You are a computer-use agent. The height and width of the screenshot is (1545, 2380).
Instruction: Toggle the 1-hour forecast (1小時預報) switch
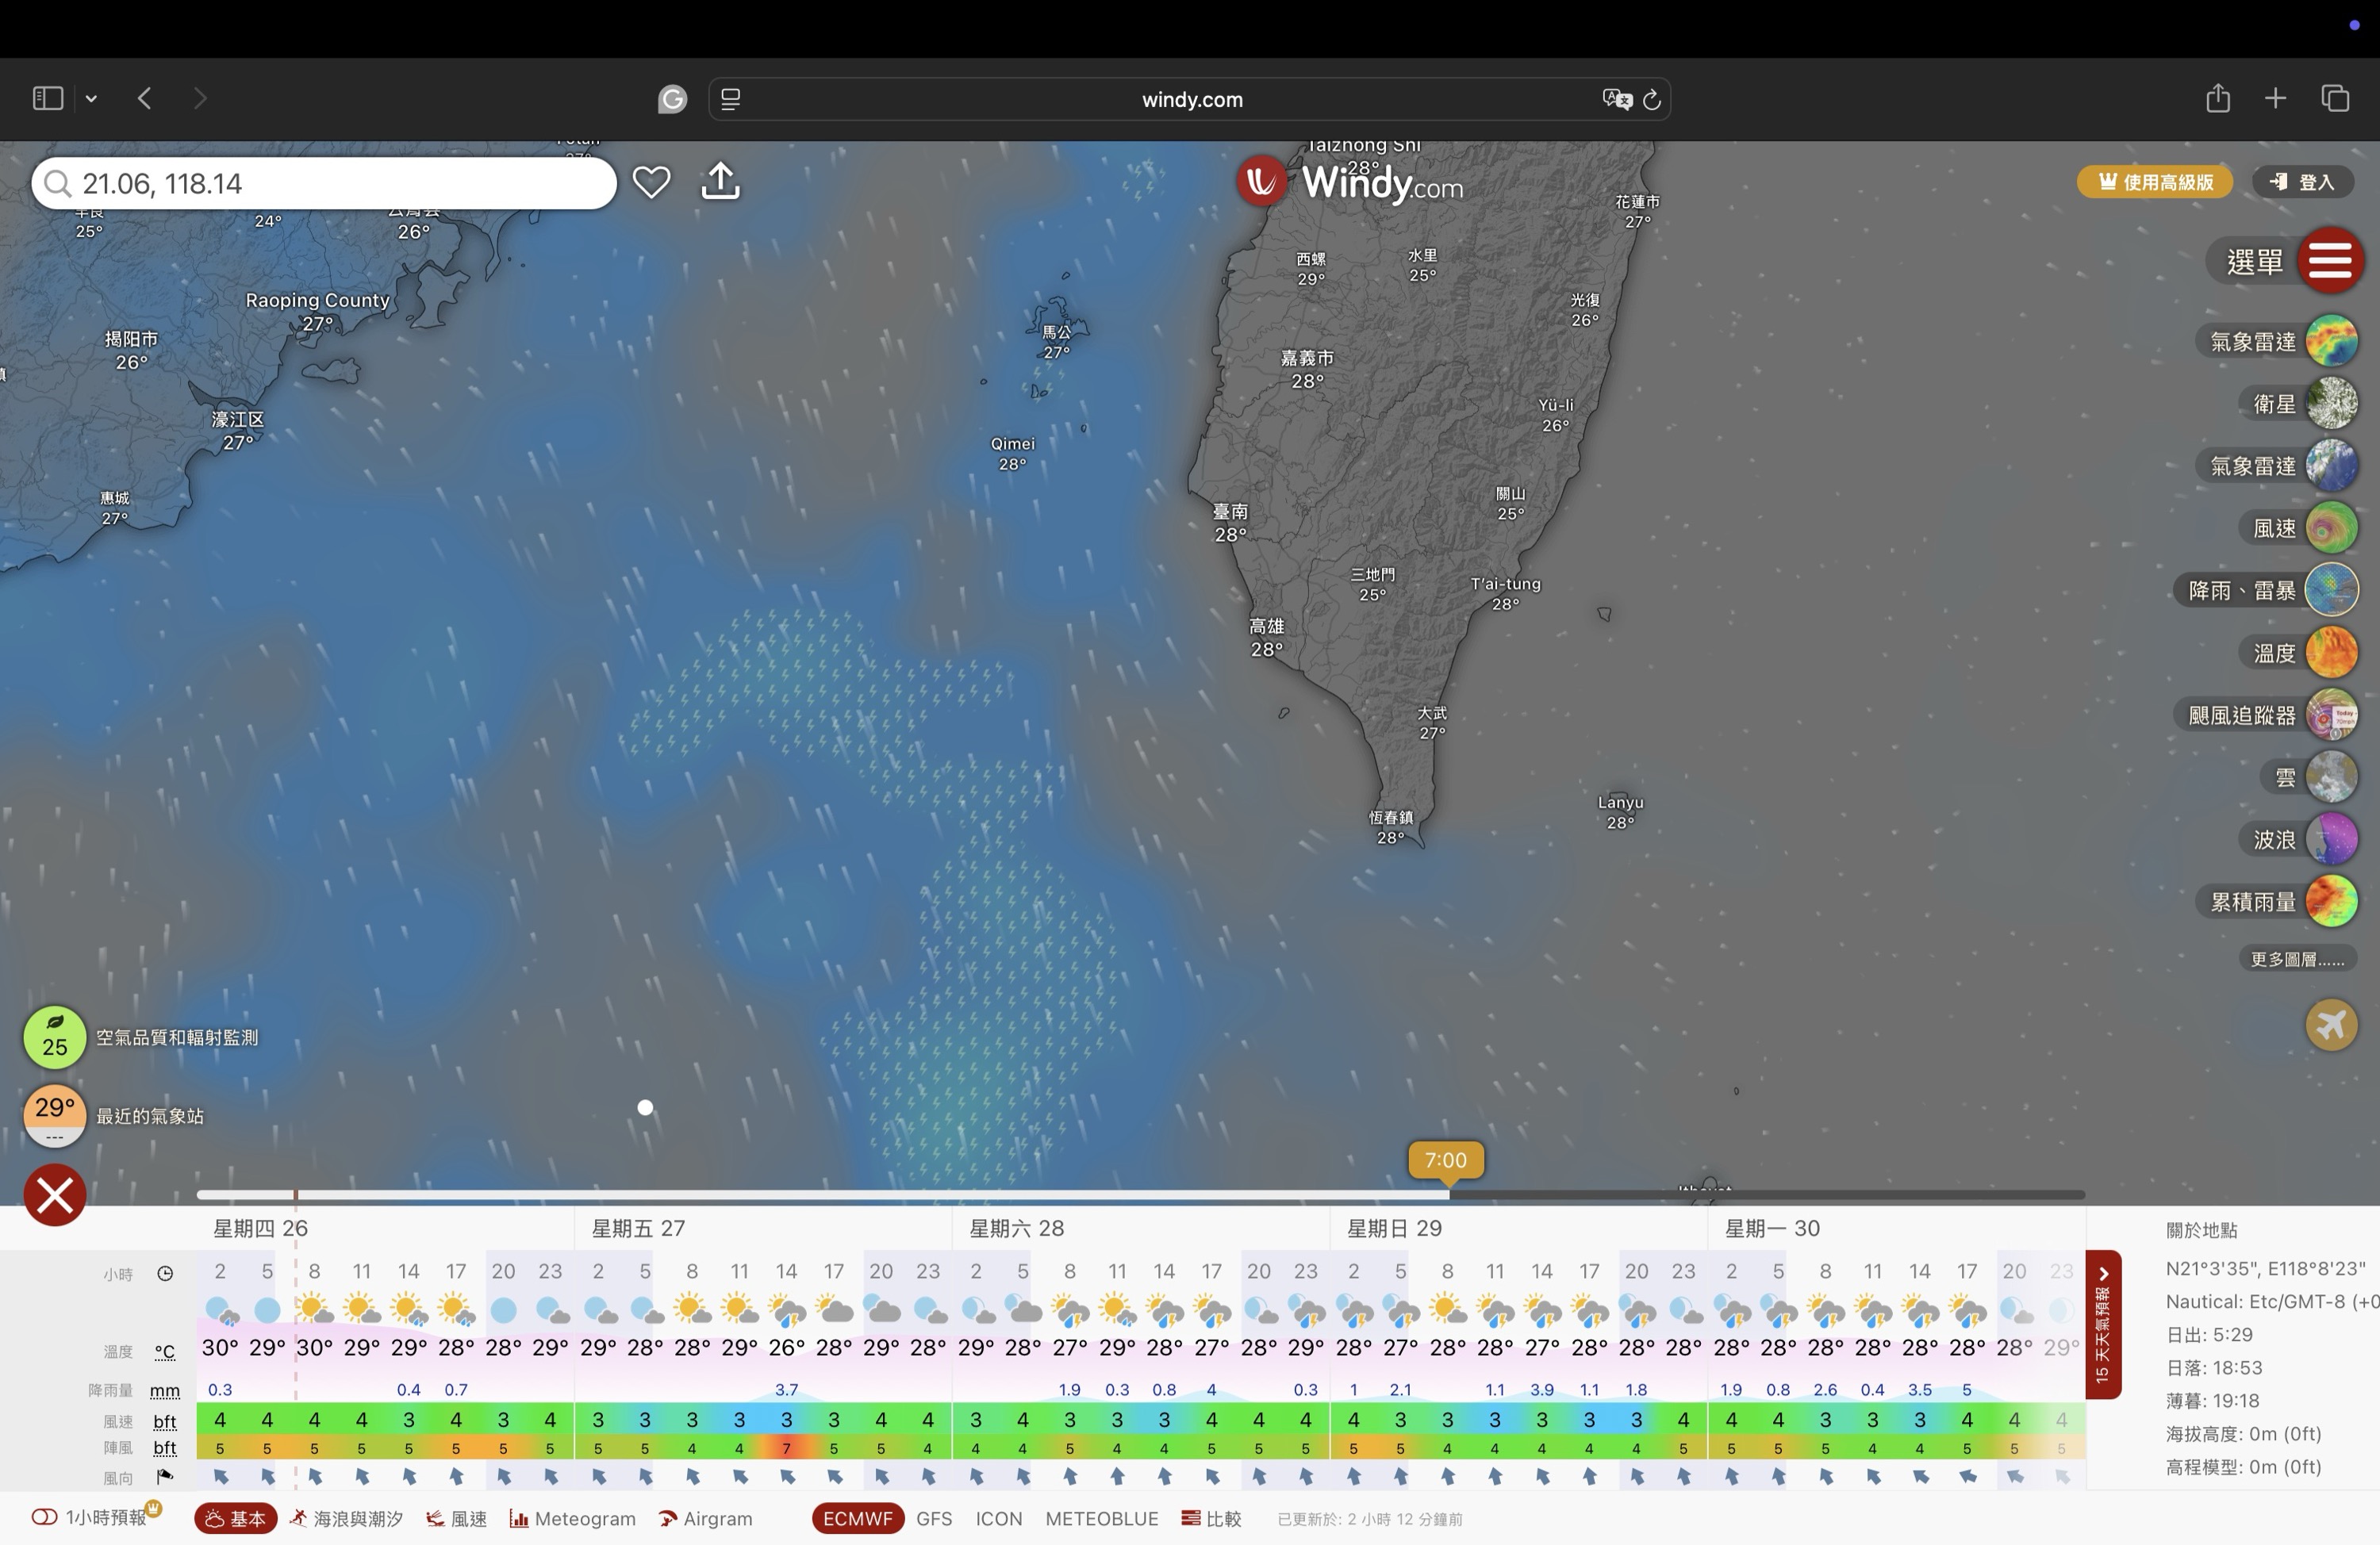[x=44, y=1517]
